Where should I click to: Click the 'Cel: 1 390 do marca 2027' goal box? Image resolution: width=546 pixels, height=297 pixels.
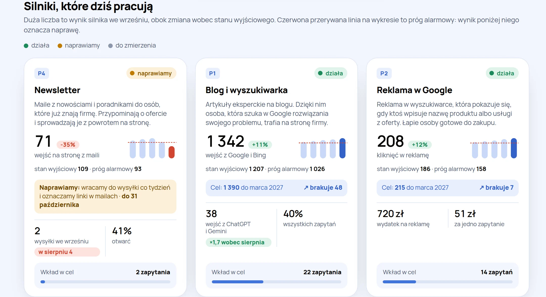click(x=277, y=188)
